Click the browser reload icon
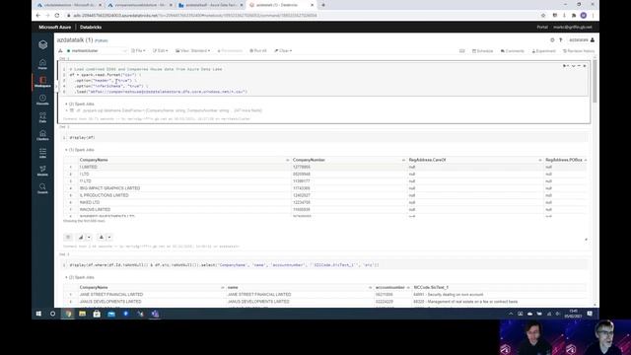Viewport: 631px width, 355px height. tap(57, 16)
